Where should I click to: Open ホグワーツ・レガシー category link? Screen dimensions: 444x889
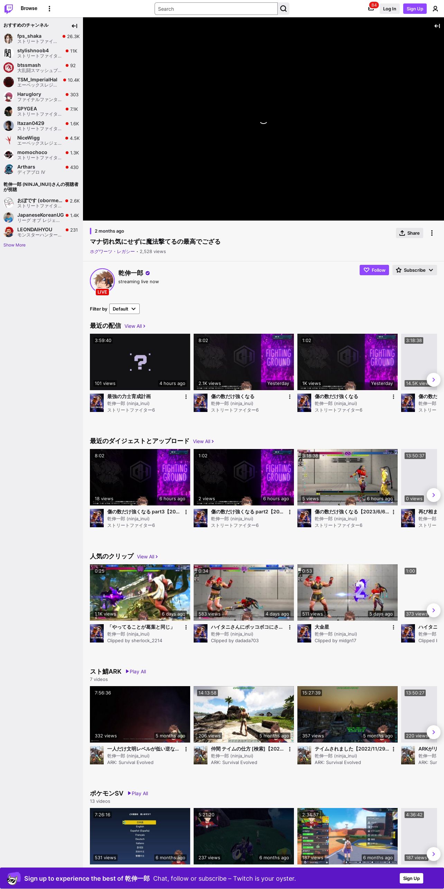click(x=112, y=252)
